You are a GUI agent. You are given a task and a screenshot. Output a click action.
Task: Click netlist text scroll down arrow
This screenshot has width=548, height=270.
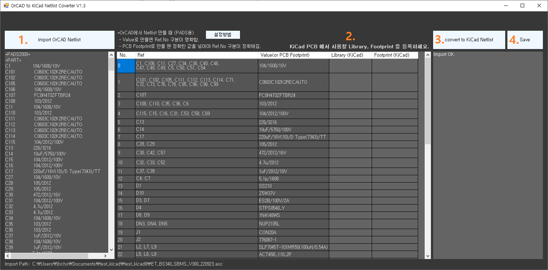pos(112,250)
